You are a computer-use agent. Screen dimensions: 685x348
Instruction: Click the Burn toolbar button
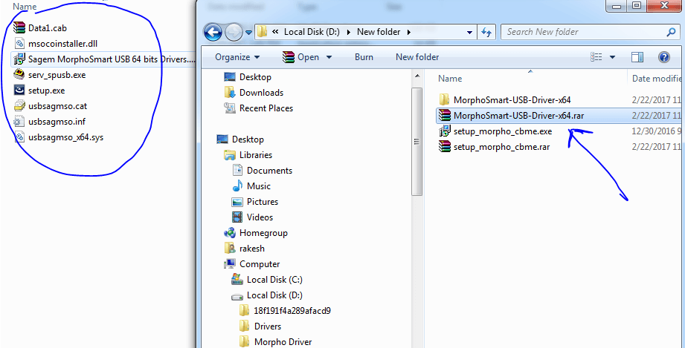pos(364,57)
